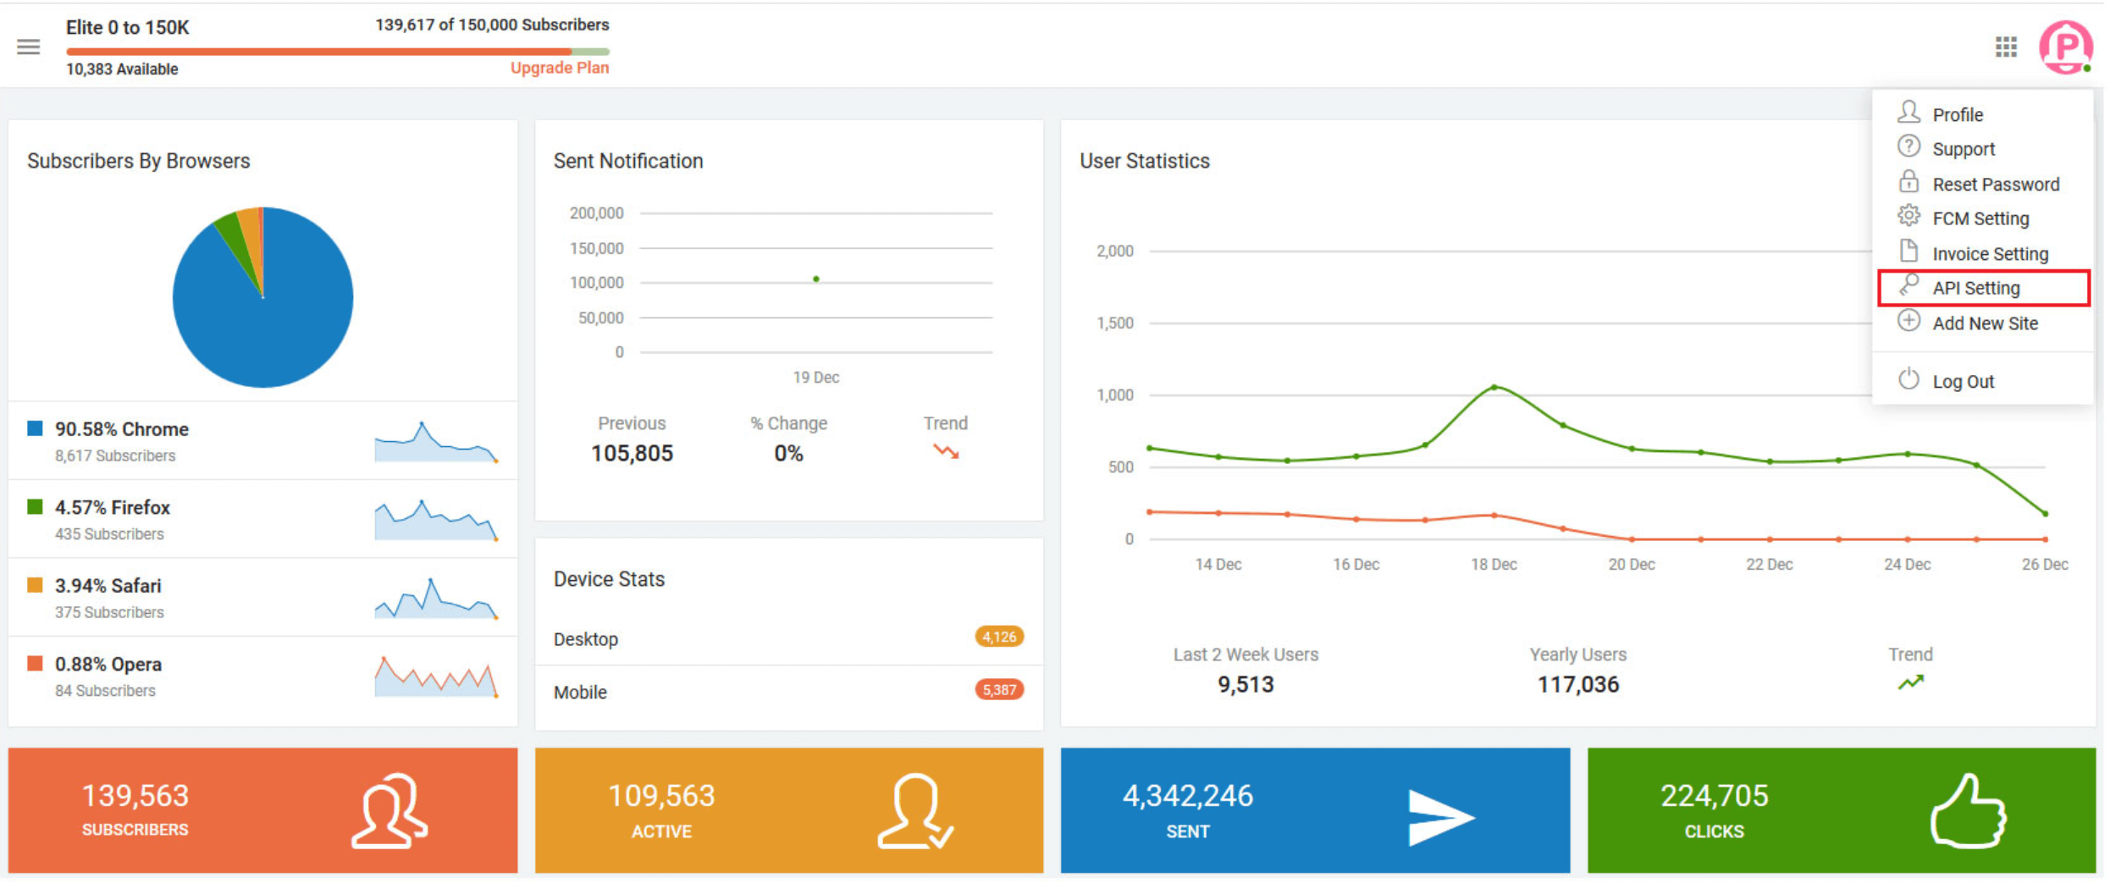The width and height of the screenshot is (2110, 889).
Task: Click the Log Out power icon
Action: 1911,380
